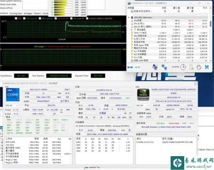The image size is (214, 170).
Task: Click the lightning icon next to VDDQ TX 电压
Action: 132,33
